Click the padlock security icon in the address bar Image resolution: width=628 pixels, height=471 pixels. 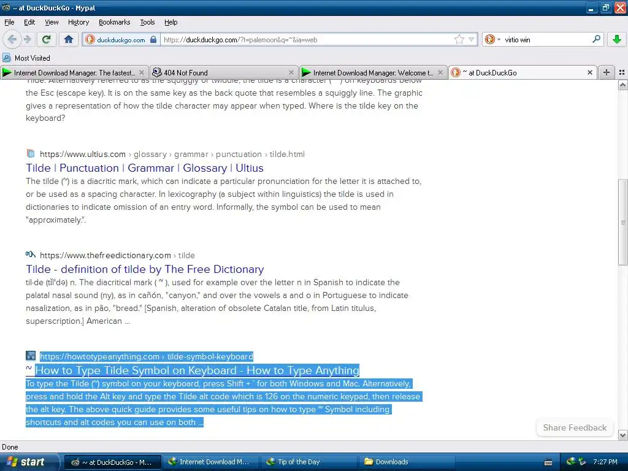click(153, 40)
